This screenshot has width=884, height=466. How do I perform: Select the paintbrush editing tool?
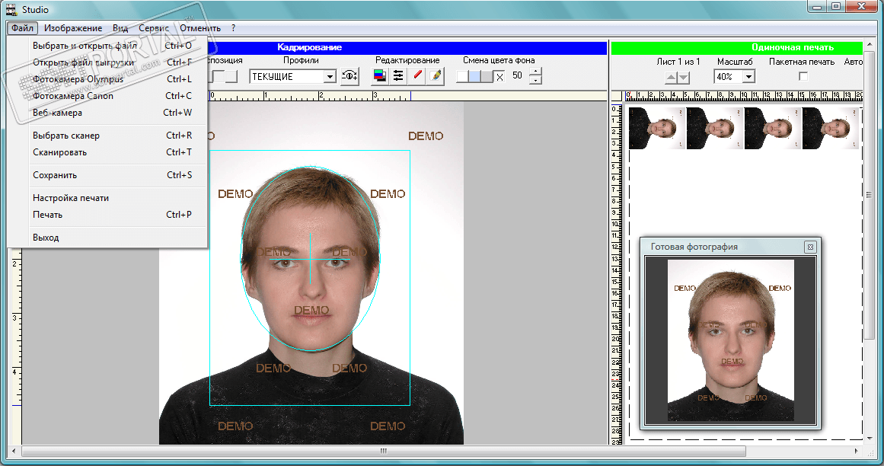[436, 76]
